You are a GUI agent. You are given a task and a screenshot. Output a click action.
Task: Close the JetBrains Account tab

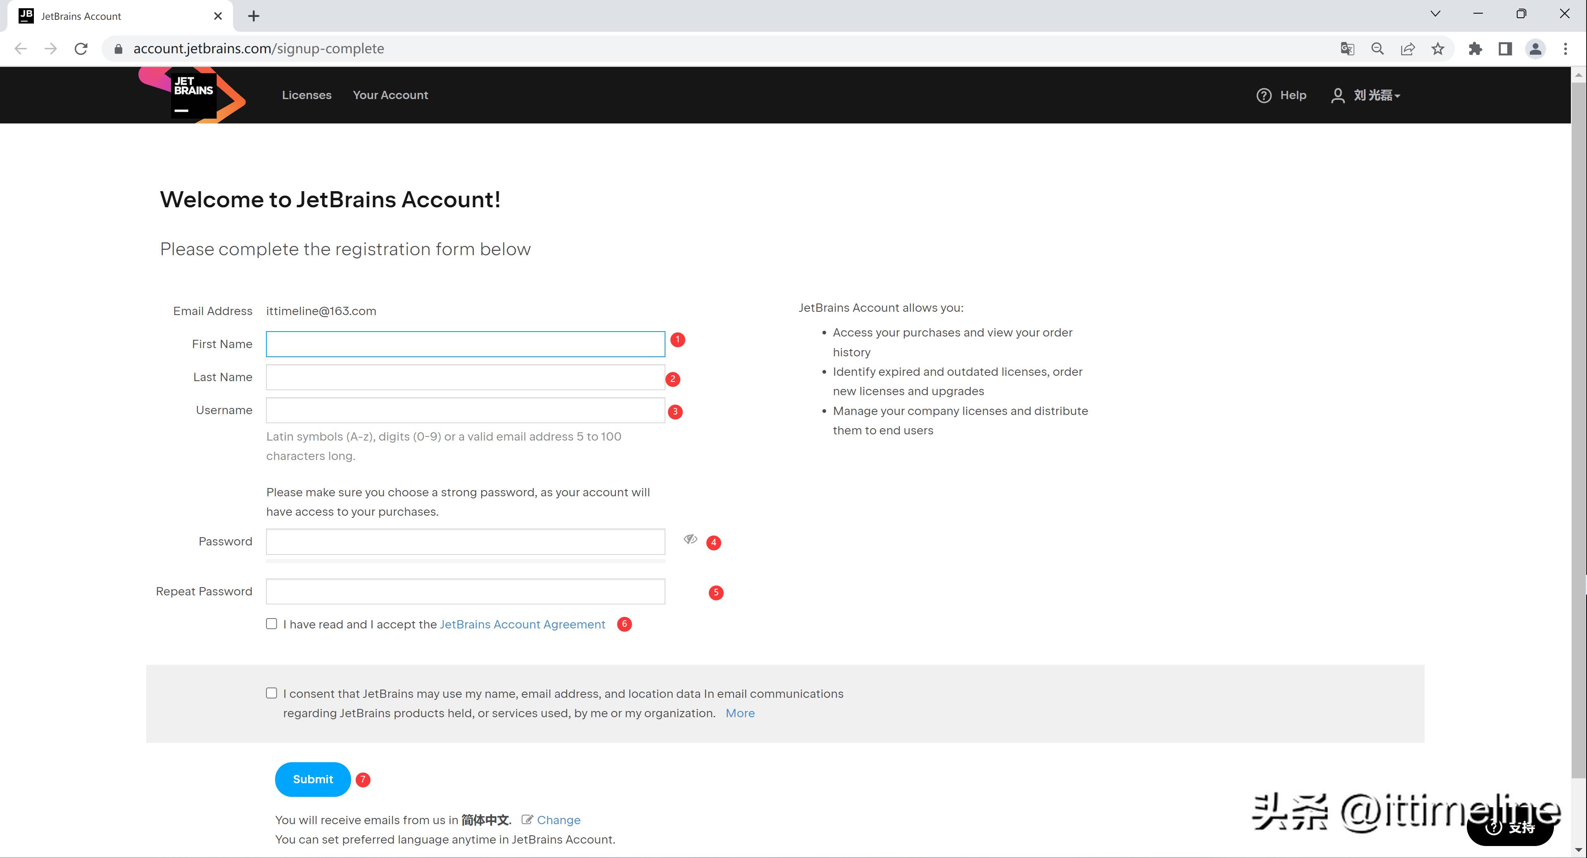(x=217, y=16)
